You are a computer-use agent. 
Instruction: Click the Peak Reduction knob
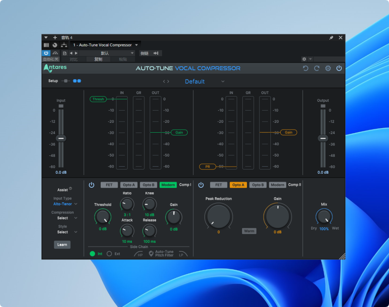pyautogui.click(x=218, y=216)
